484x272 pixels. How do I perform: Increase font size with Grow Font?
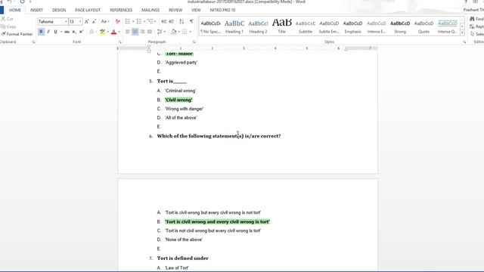pyautogui.click(x=87, y=22)
